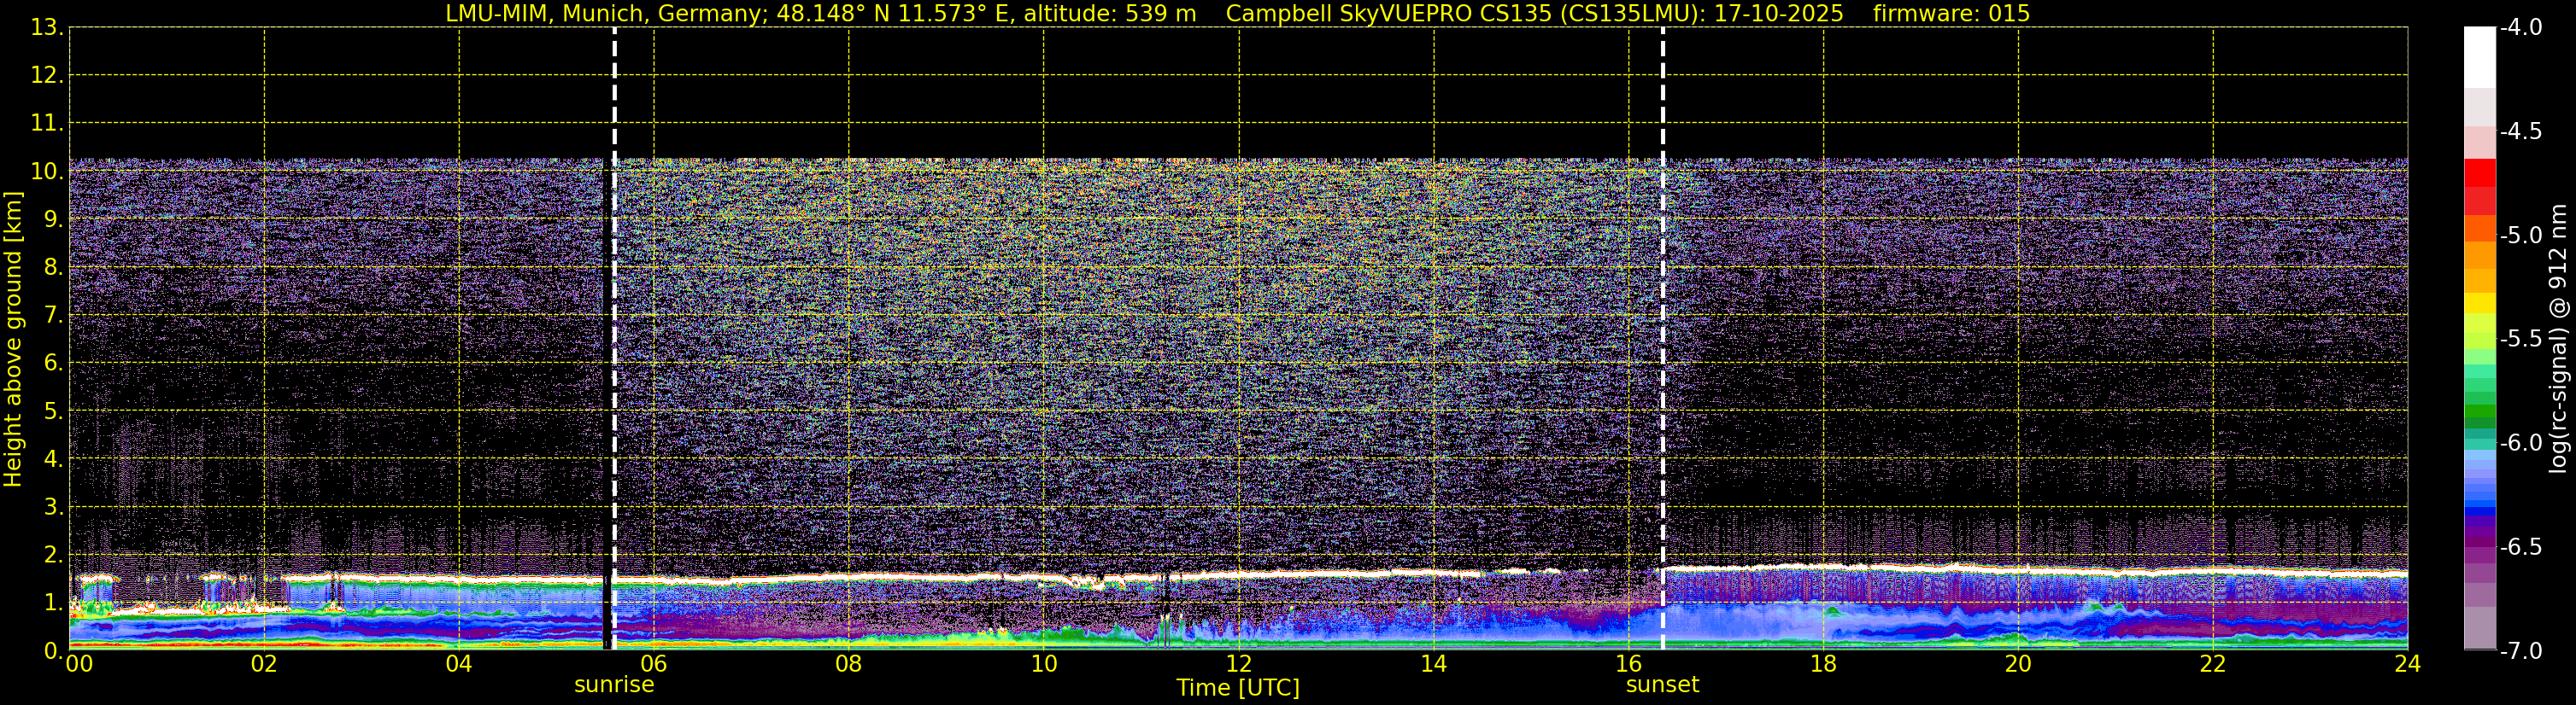
Task: Click the 12 tick on the time axis
Action: pyautogui.click(x=1238, y=664)
